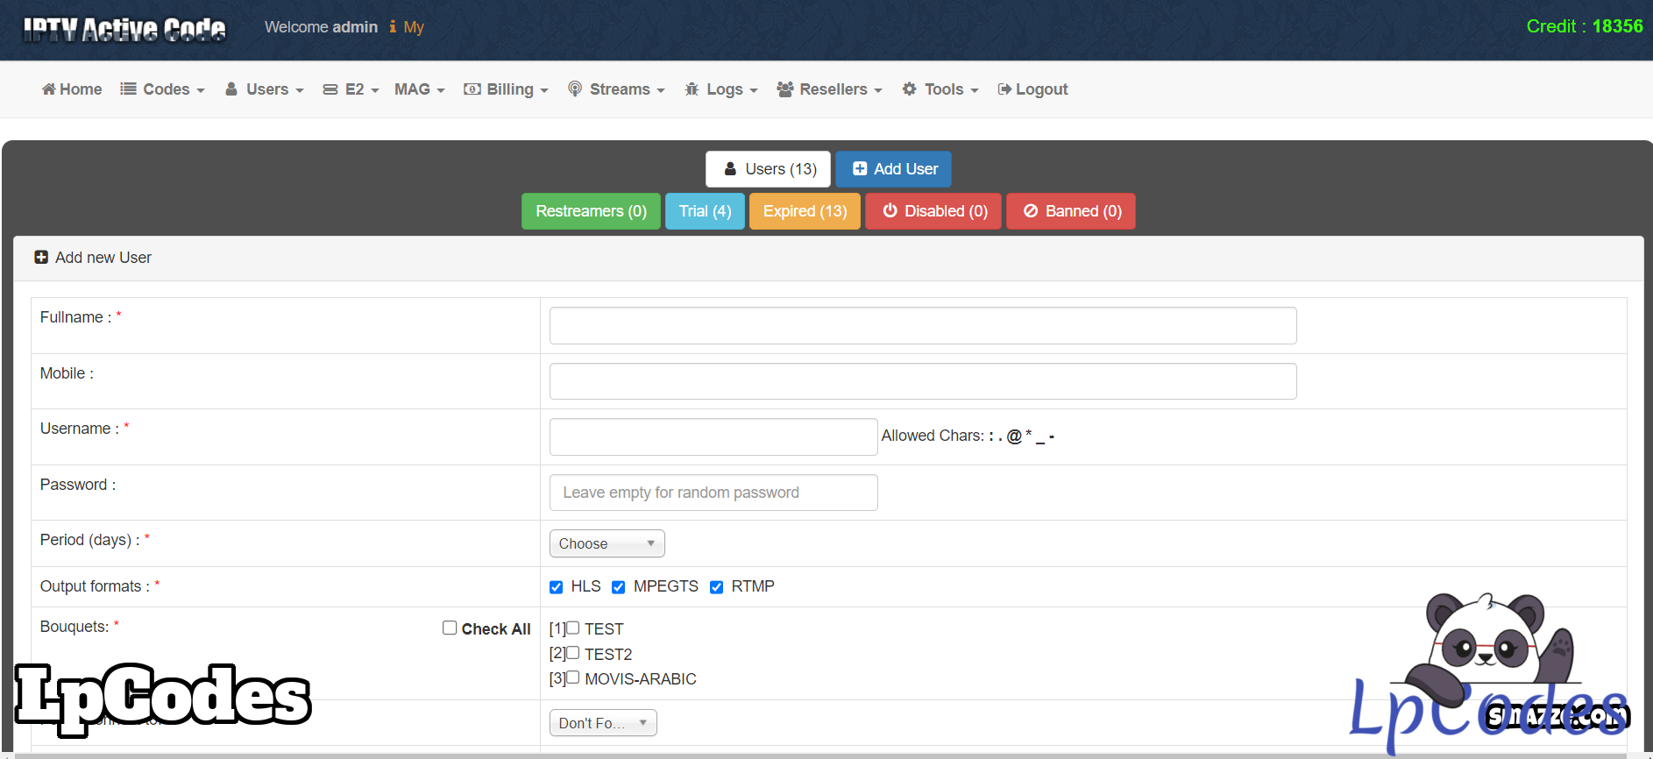Expand the MAG menu dropdown

pyautogui.click(x=419, y=89)
